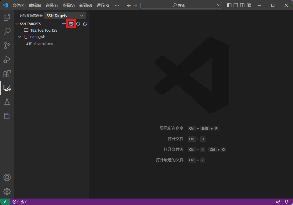Screen dimensions: 293x205
Task: Open the 文件(F) menu
Action: (18, 5)
